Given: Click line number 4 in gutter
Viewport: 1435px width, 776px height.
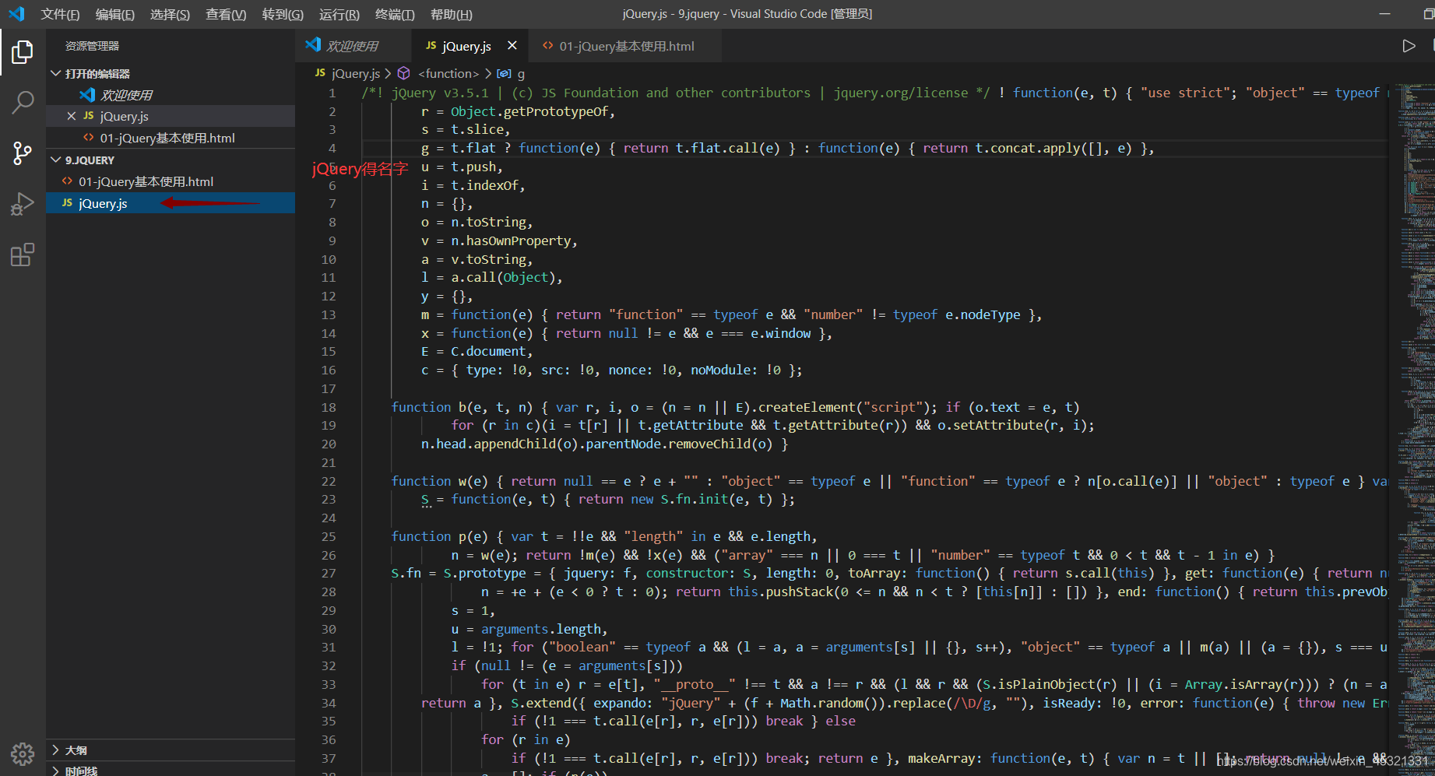Looking at the screenshot, I should click(332, 148).
